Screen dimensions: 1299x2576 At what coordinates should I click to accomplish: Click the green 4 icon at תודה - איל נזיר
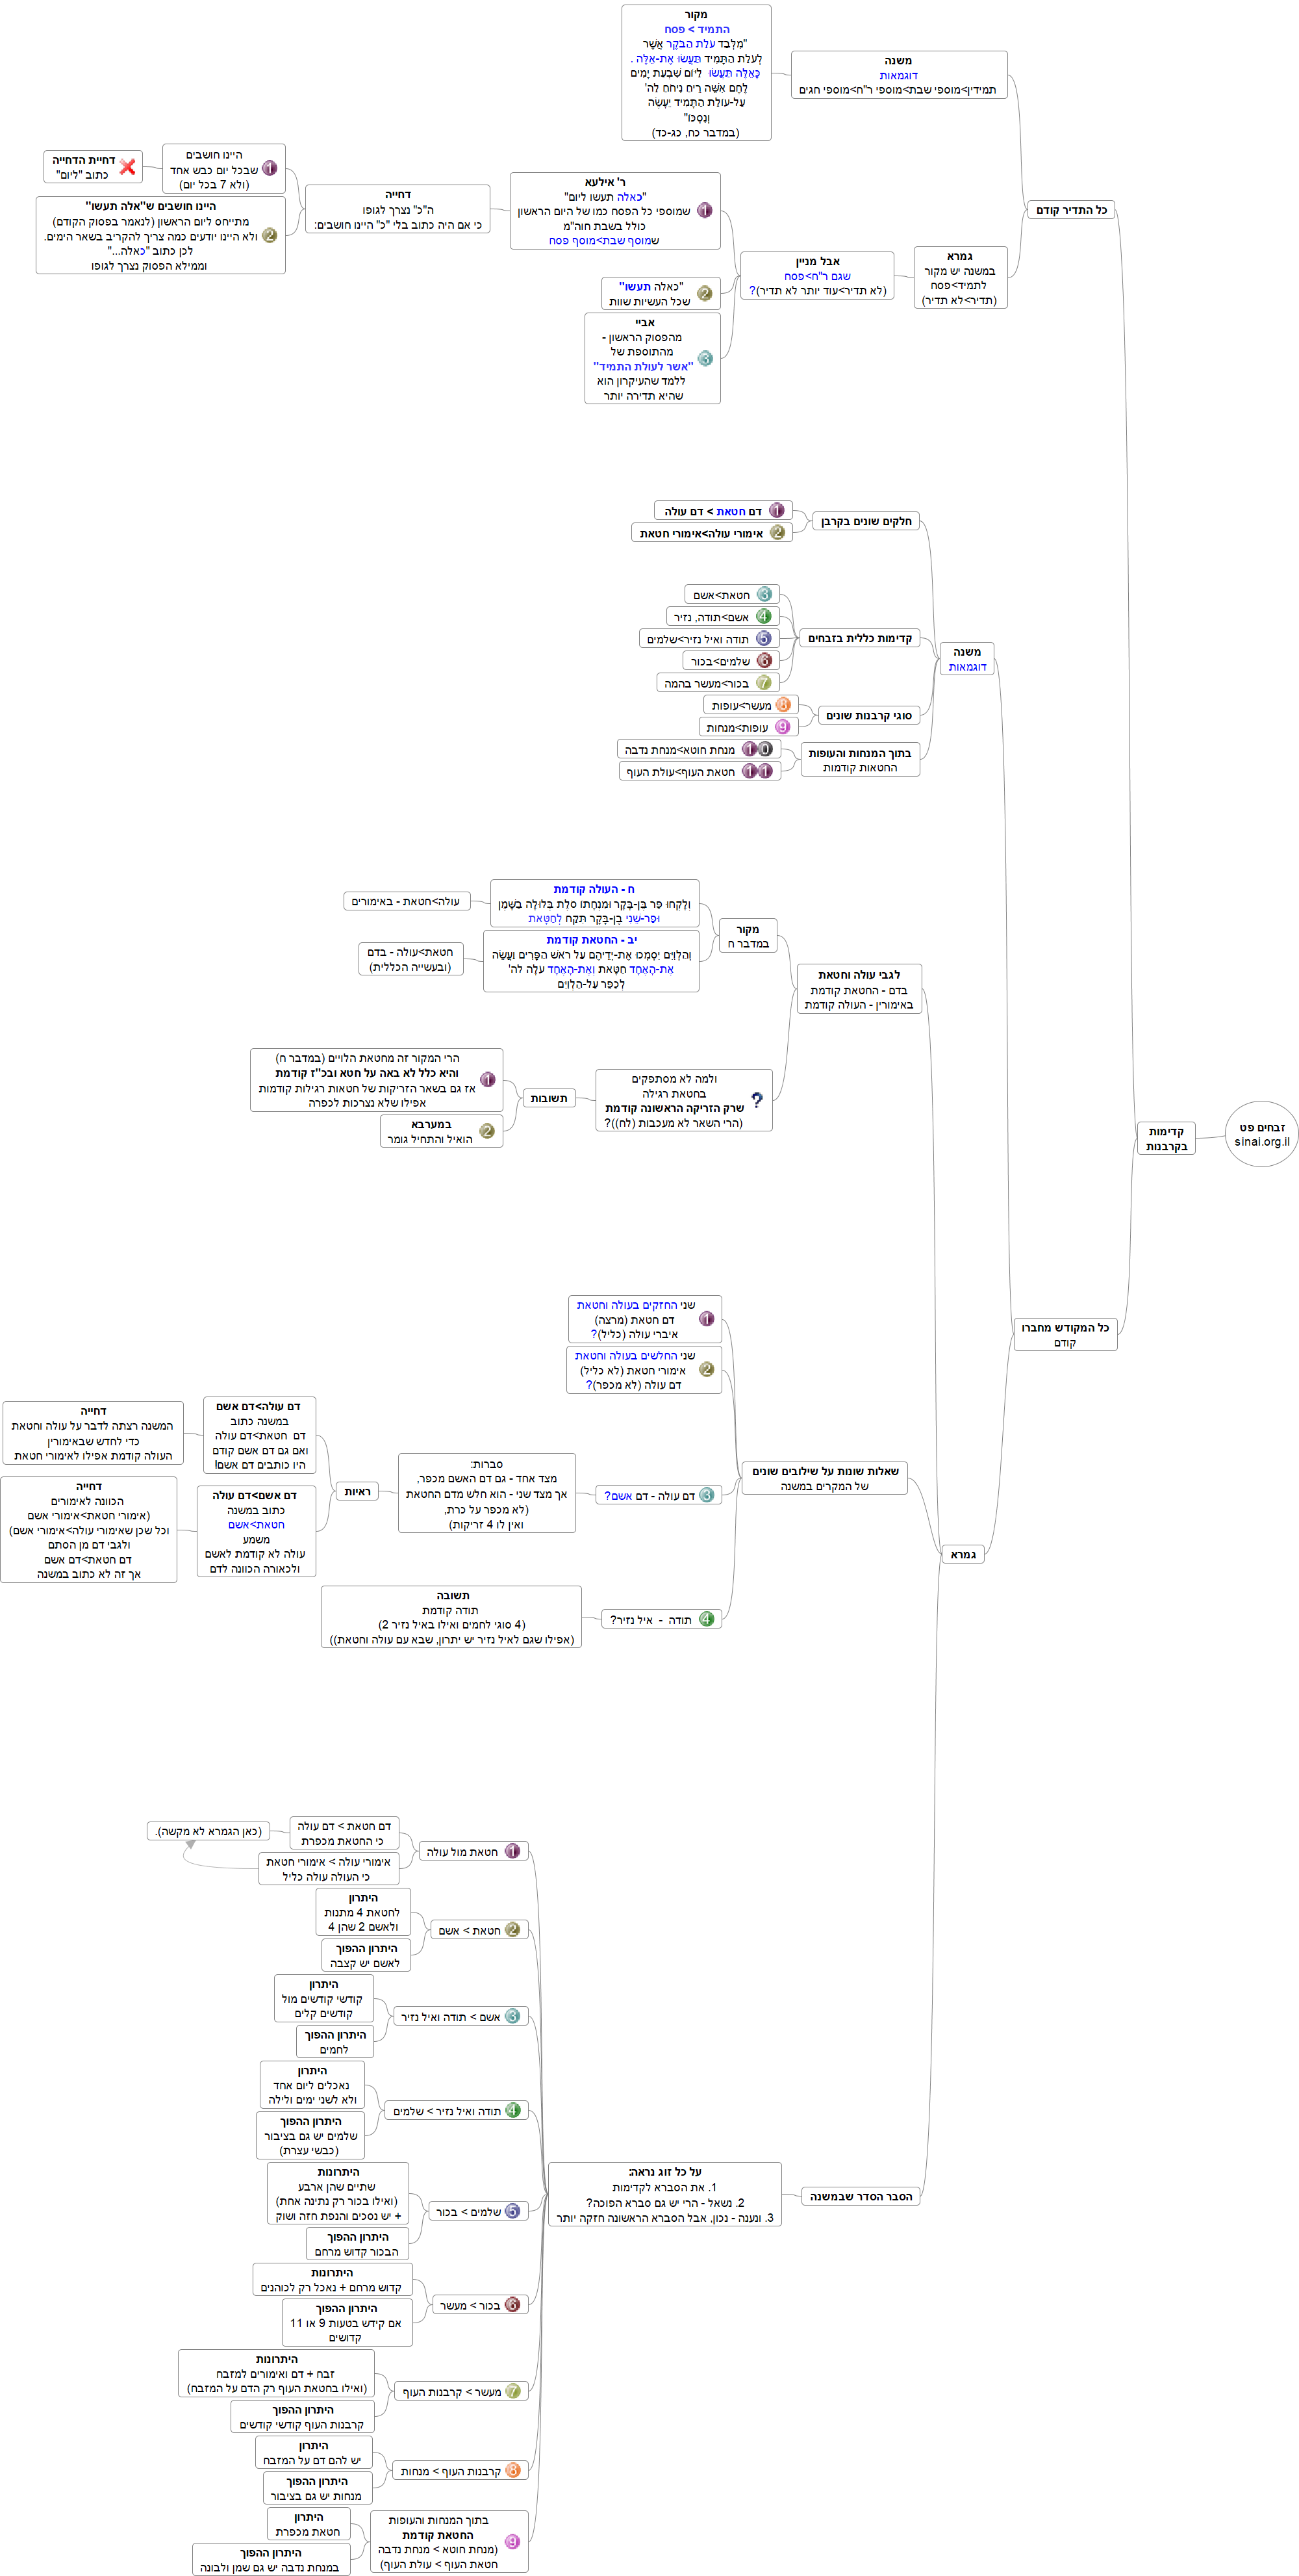click(707, 1618)
